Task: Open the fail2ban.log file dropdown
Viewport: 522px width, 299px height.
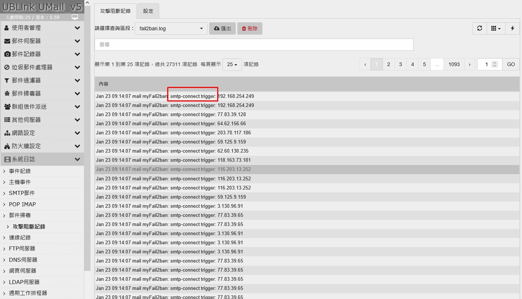Action: (171, 28)
